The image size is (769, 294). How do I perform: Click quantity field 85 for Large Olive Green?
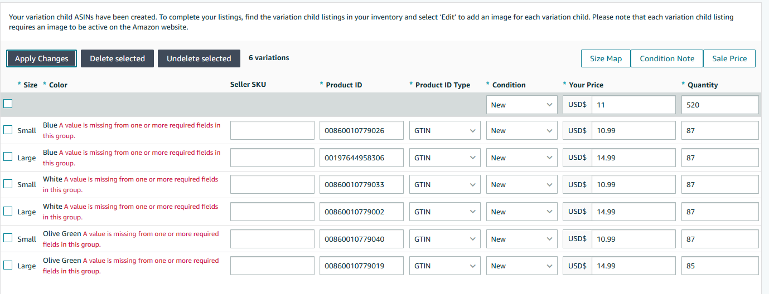click(720, 266)
